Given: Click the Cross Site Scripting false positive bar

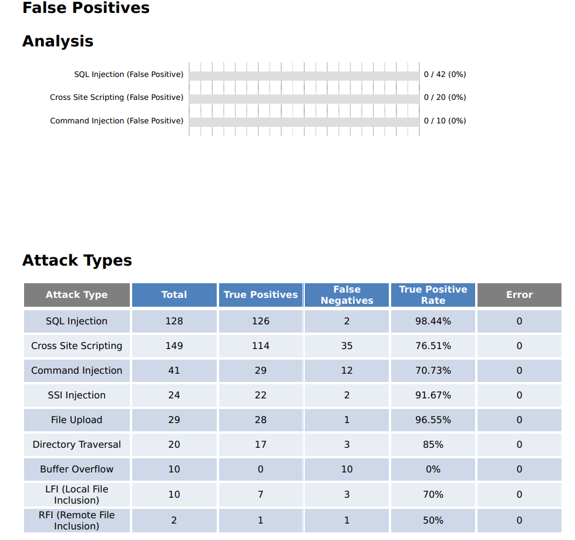Looking at the screenshot, I should pyautogui.click(x=304, y=99).
